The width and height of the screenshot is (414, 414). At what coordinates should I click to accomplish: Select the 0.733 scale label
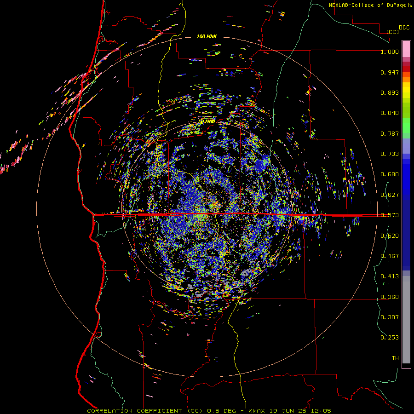[x=390, y=154]
